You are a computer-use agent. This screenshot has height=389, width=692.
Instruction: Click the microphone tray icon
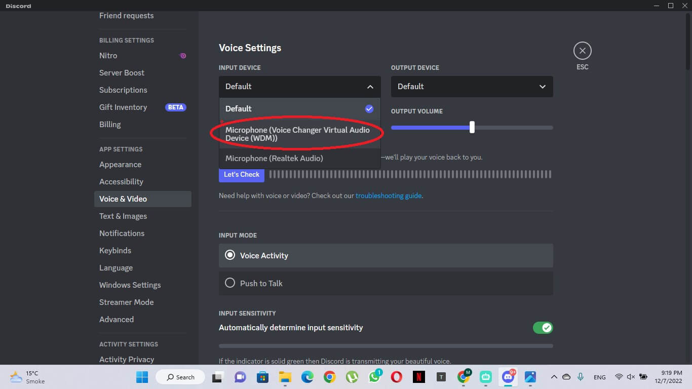coord(581,377)
